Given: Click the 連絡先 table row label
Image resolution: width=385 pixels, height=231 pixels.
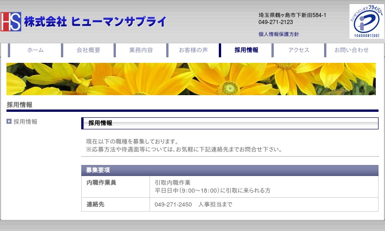Looking at the screenshot, I should click(95, 204).
